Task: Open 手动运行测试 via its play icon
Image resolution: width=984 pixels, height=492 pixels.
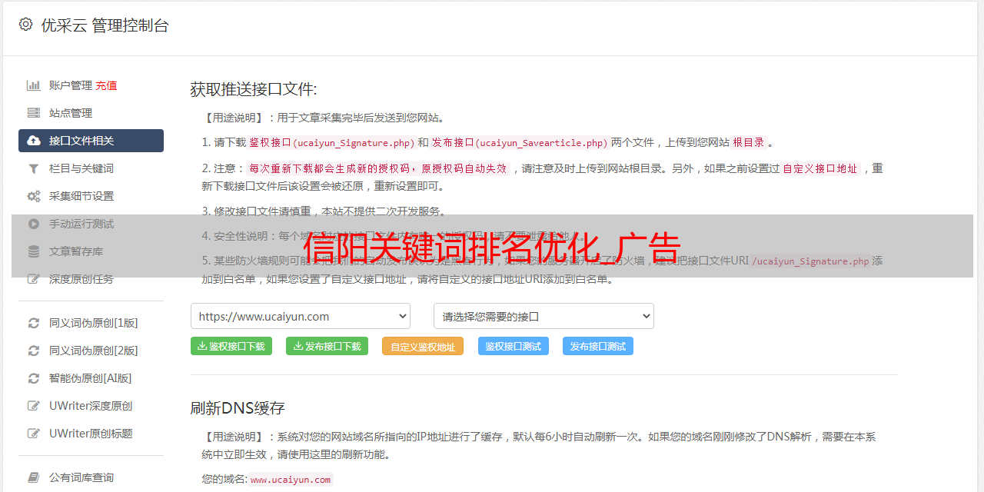Action: (x=34, y=224)
